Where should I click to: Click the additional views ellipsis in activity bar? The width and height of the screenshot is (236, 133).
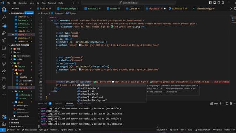point(4,95)
